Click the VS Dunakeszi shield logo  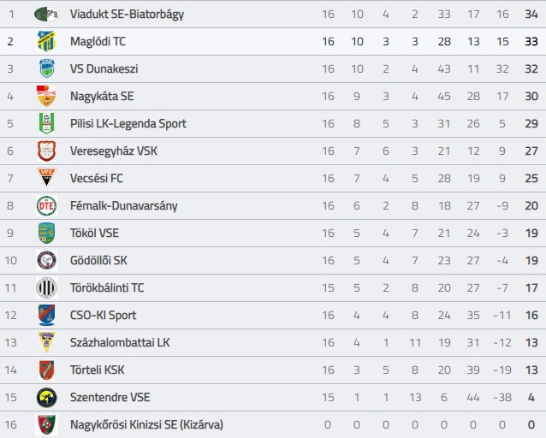[47, 68]
